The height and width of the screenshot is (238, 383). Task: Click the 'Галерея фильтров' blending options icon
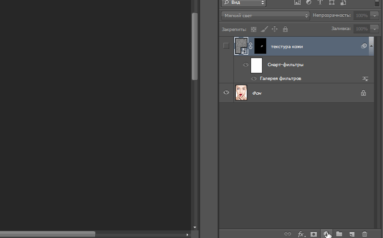coord(365,78)
